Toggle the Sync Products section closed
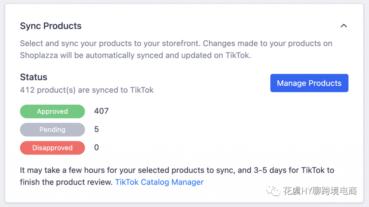Screen dimensions: 369x207 (344, 26)
